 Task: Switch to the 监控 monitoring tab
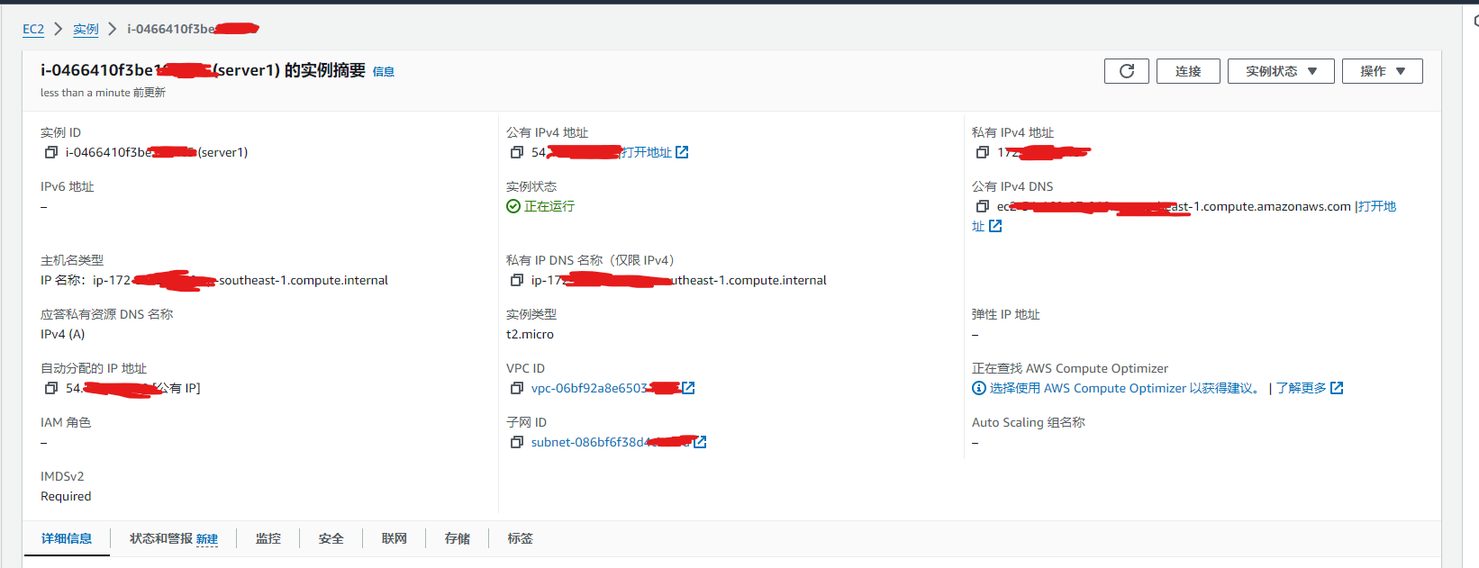pos(268,538)
